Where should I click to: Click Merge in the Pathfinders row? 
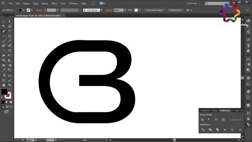(x=218, y=130)
